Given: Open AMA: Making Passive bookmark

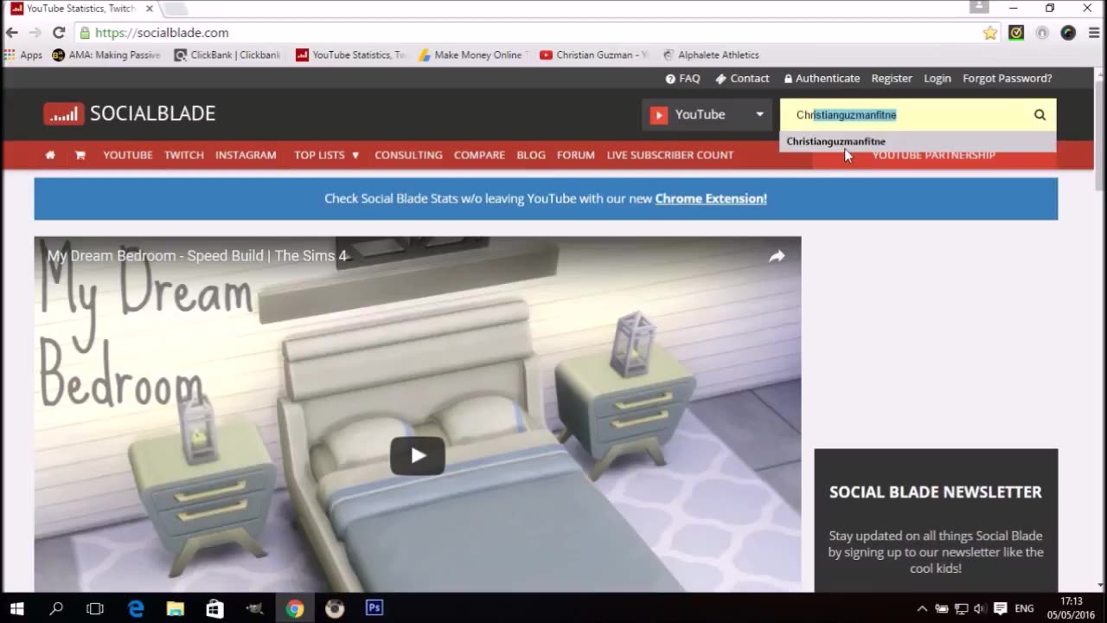Looking at the screenshot, I should 106,55.
